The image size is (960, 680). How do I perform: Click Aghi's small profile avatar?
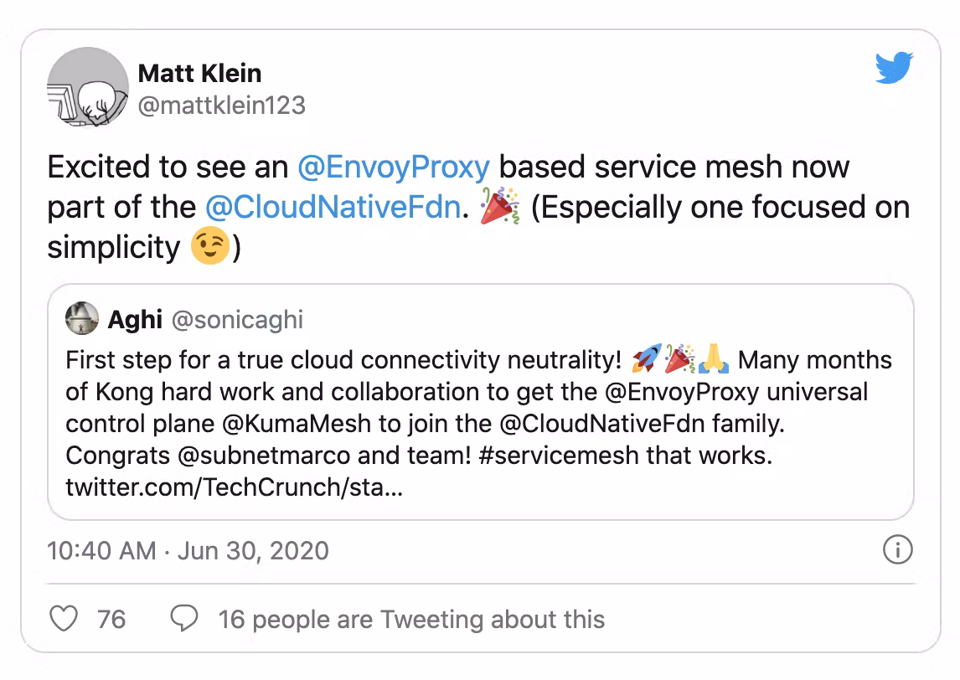click(83, 319)
